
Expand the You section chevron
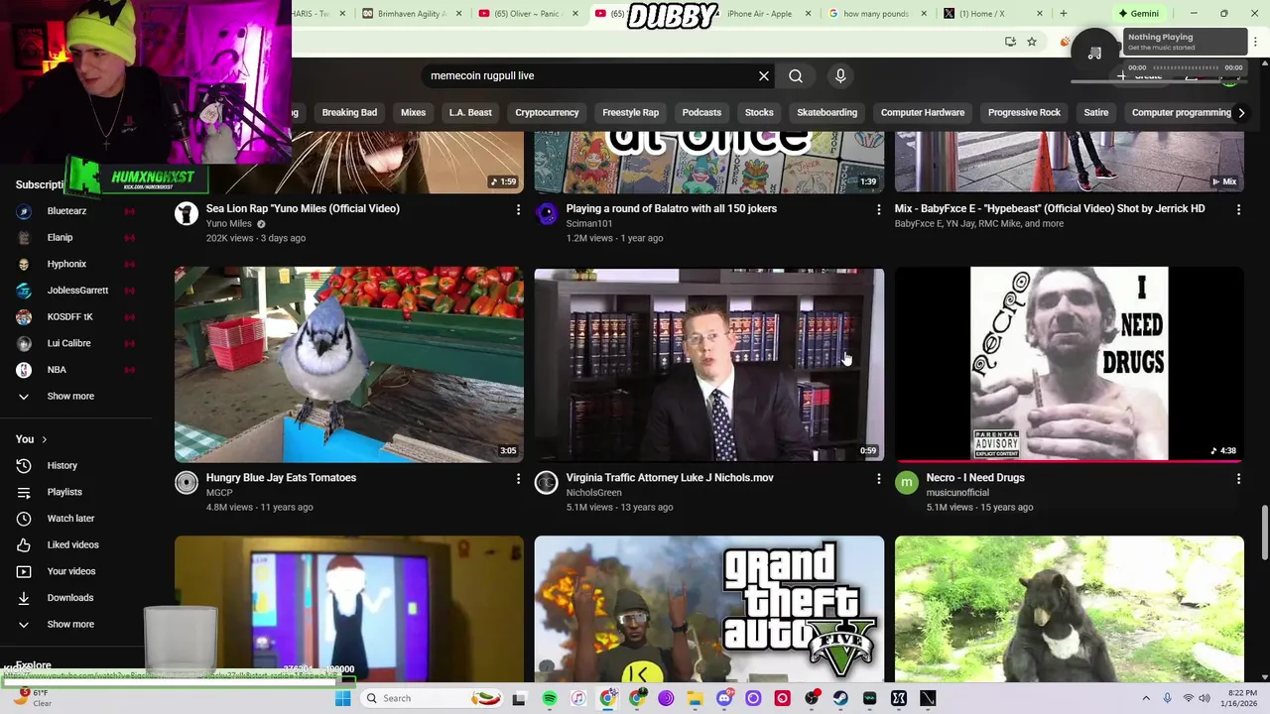(44, 439)
